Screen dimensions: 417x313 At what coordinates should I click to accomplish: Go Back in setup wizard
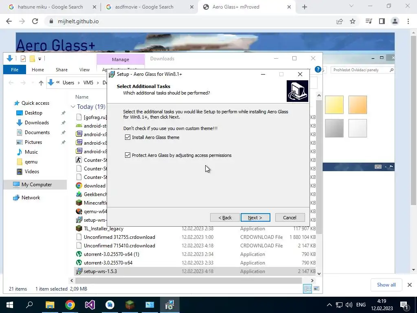[225, 218]
